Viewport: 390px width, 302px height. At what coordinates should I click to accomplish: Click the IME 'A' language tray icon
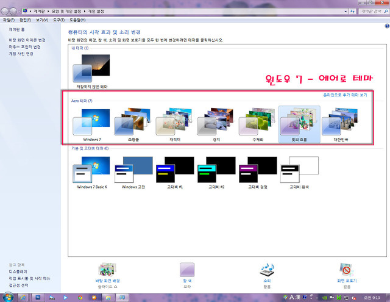(x=291, y=297)
